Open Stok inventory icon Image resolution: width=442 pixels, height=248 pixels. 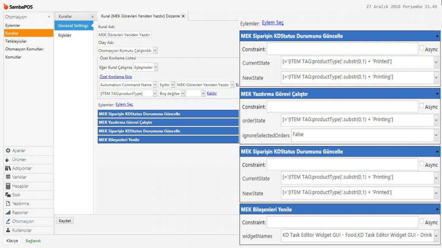pyautogui.click(x=8, y=195)
